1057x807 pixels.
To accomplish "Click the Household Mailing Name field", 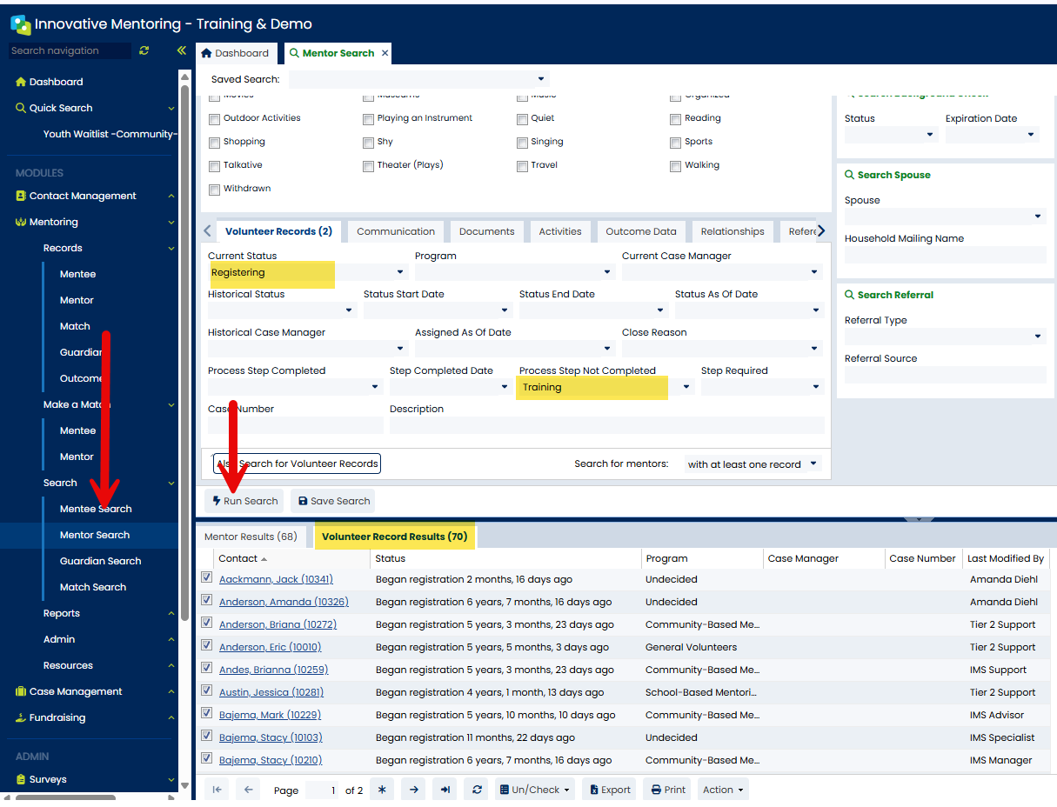I will pos(945,255).
